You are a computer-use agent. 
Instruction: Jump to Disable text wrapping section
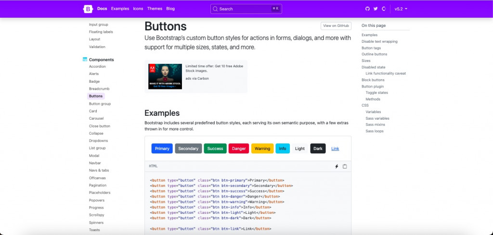[x=379, y=41]
